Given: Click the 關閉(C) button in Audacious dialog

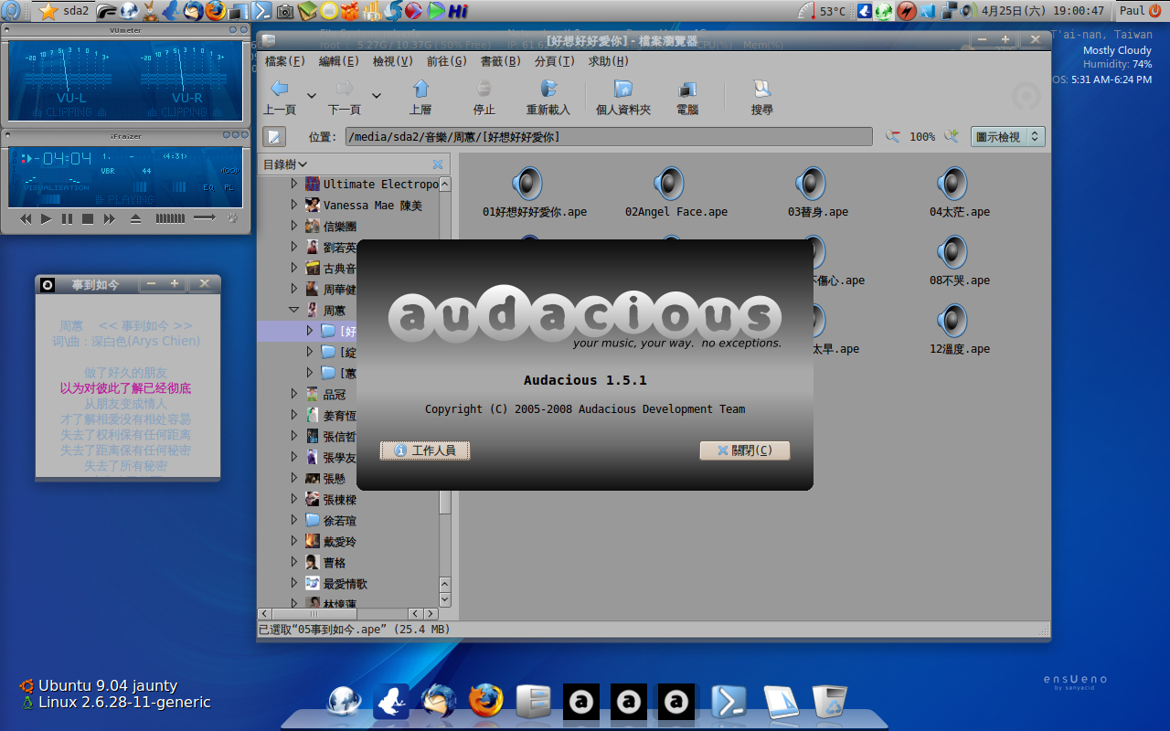Looking at the screenshot, I should [745, 450].
